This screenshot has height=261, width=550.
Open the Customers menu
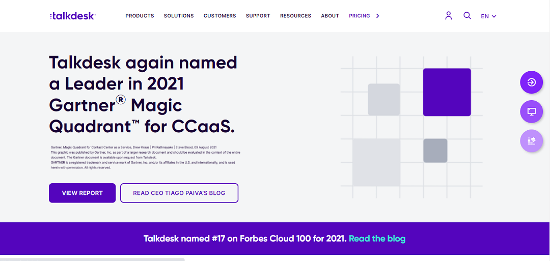click(x=219, y=16)
